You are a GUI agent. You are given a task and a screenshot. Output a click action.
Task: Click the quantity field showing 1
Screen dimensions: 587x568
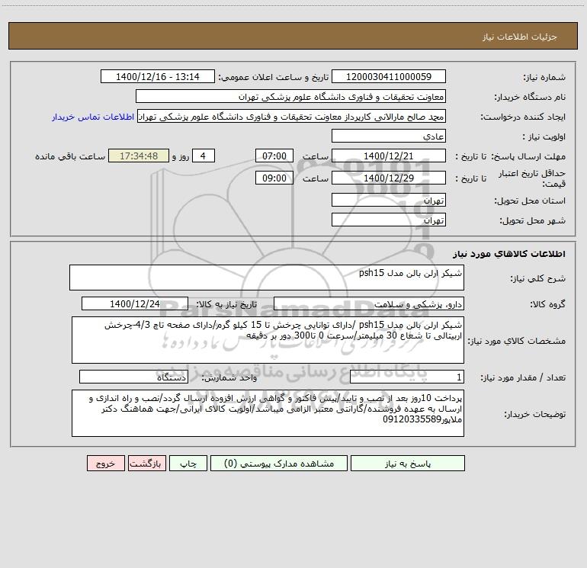(x=407, y=377)
